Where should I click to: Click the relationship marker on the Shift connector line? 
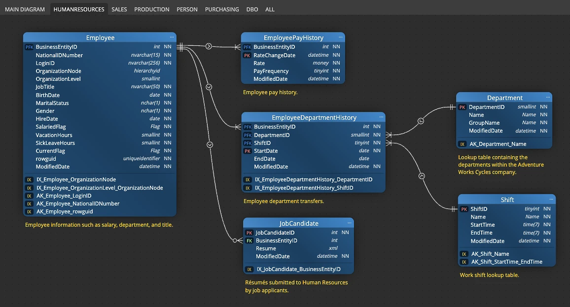click(422, 176)
